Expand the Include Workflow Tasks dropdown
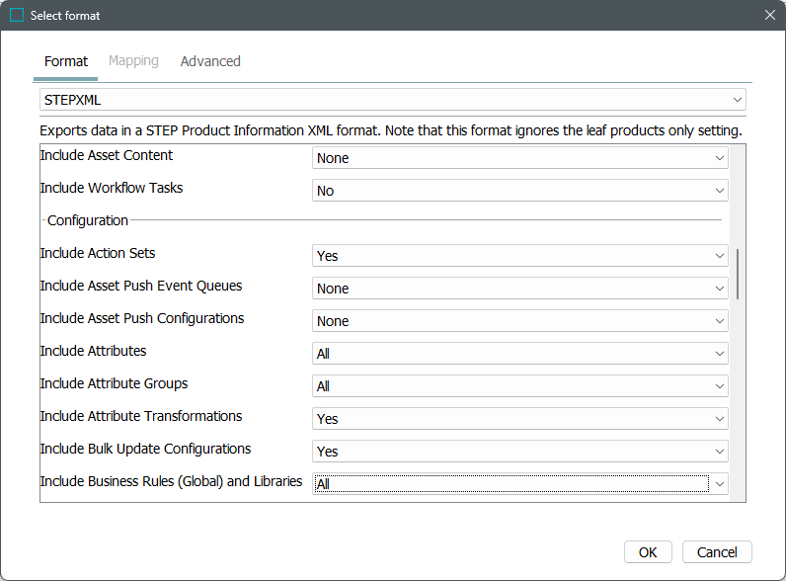Screen dimensions: 786x581 click(x=520, y=191)
